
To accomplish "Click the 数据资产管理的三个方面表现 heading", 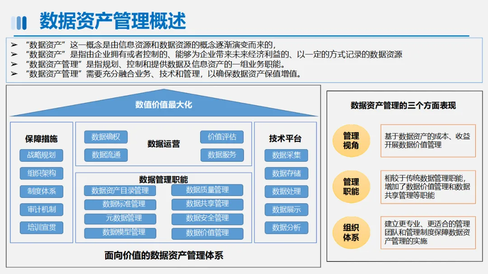I will [x=404, y=105].
